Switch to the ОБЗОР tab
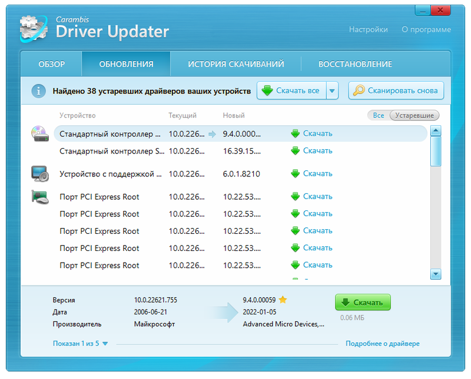 coord(51,64)
